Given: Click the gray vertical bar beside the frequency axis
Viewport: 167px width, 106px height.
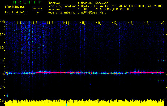Looking at the screenshot, I should click(x=5, y=76).
